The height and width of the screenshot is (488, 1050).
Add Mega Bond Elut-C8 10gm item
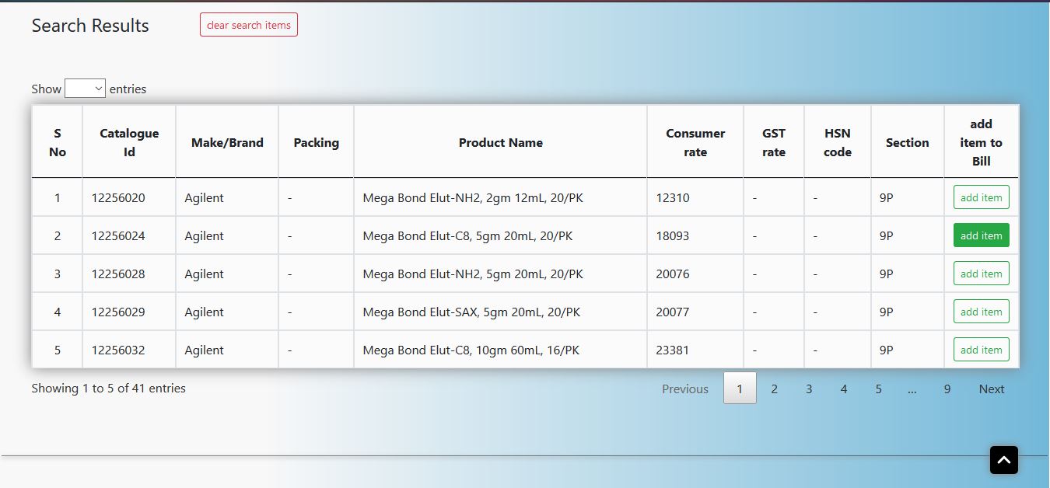[981, 350]
